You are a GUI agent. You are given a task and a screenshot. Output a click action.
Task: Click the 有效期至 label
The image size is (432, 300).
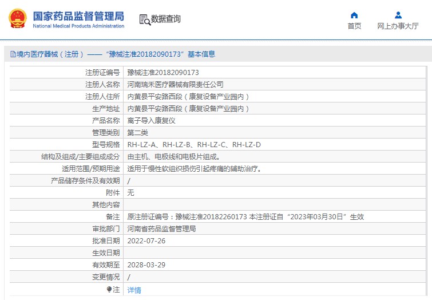[106, 265]
